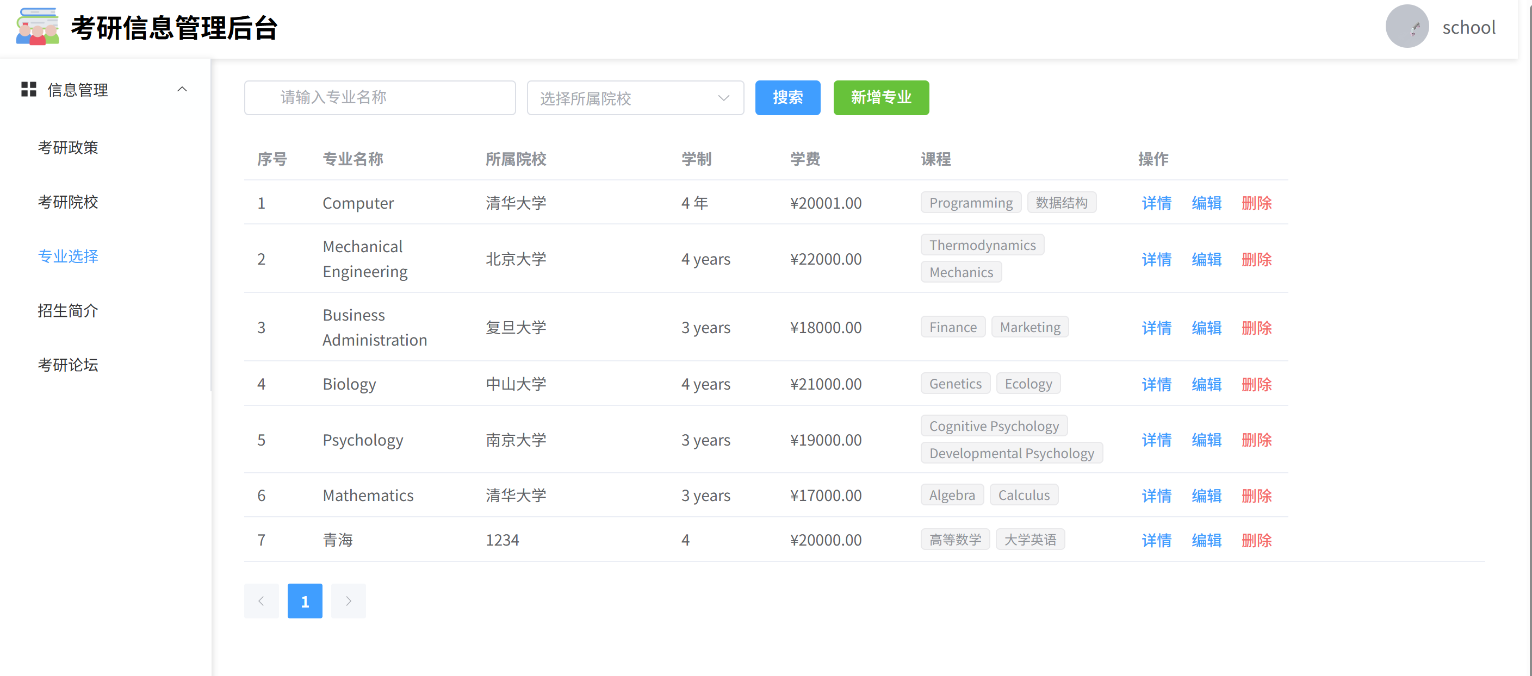The width and height of the screenshot is (1532, 676).
Task: Click 编辑 for Mechanical Engineering row
Action: [x=1206, y=259]
